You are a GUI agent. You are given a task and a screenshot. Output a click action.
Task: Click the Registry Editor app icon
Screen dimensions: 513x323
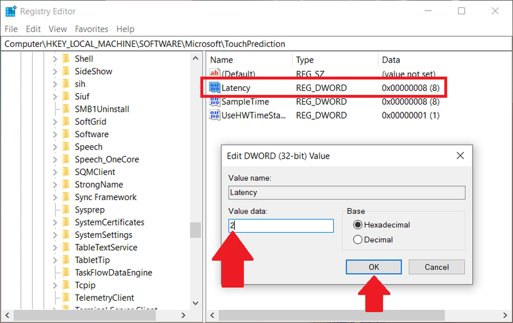[x=11, y=11]
